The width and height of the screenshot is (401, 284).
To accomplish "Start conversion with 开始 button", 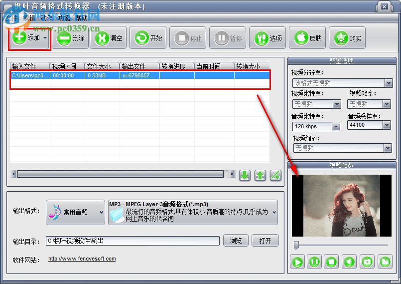I will click(148, 37).
